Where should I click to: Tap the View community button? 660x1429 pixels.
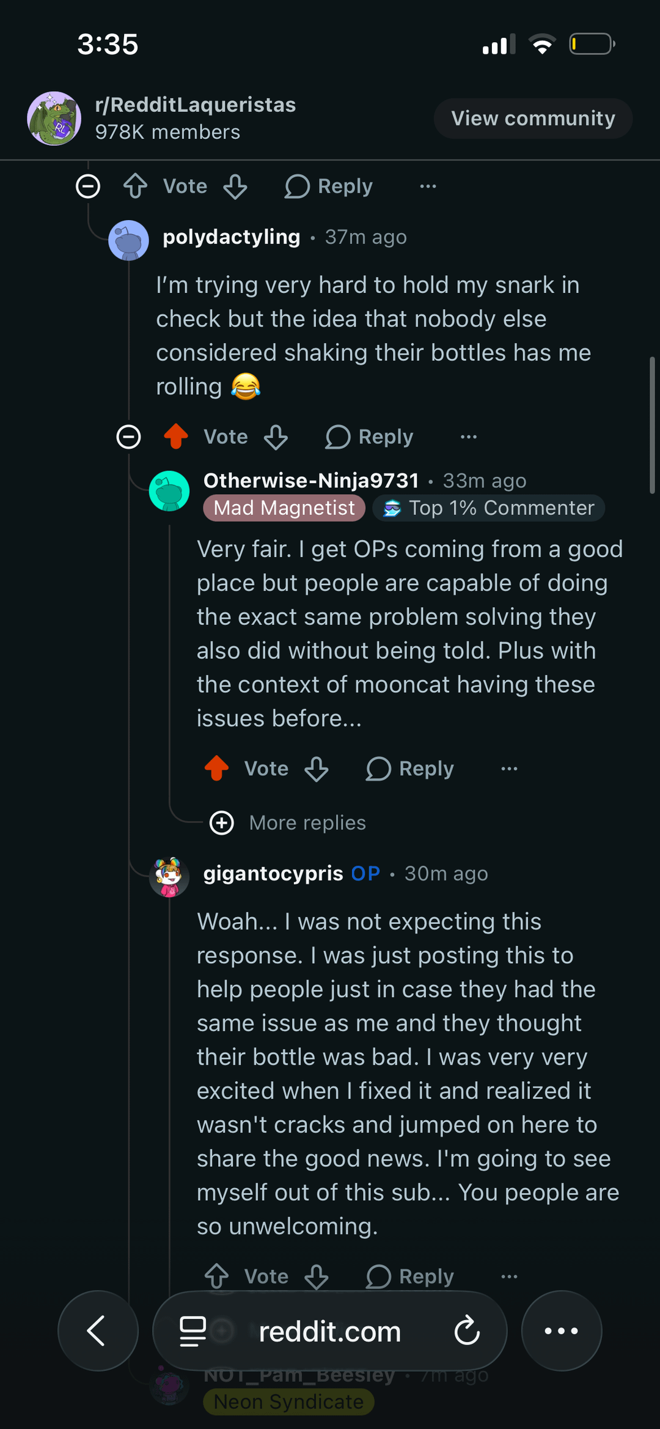click(x=533, y=119)
